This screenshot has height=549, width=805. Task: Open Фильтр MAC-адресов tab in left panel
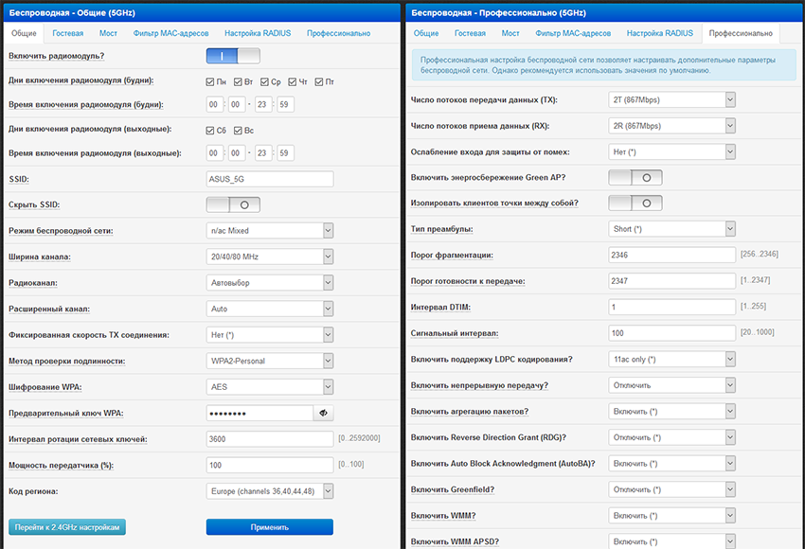point(171,33)
